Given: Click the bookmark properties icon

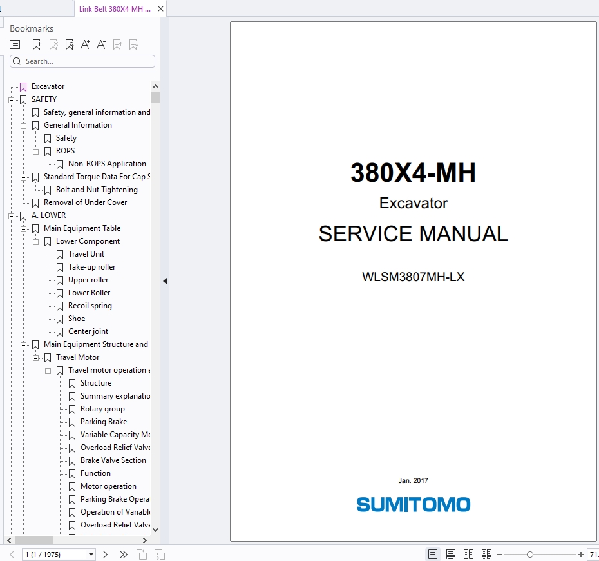Looking at the screenshot, I should coord(70,44).
